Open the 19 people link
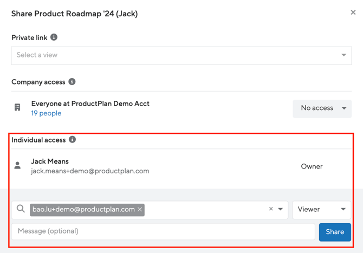Image resolution: width=363 pixels, height=253 pixels. (x=46, y=113)
